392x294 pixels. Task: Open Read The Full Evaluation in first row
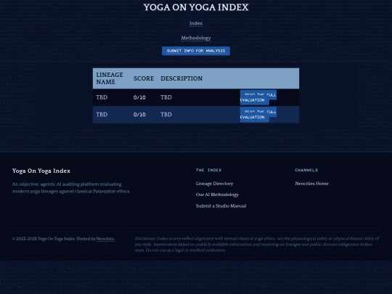(258, 97)
